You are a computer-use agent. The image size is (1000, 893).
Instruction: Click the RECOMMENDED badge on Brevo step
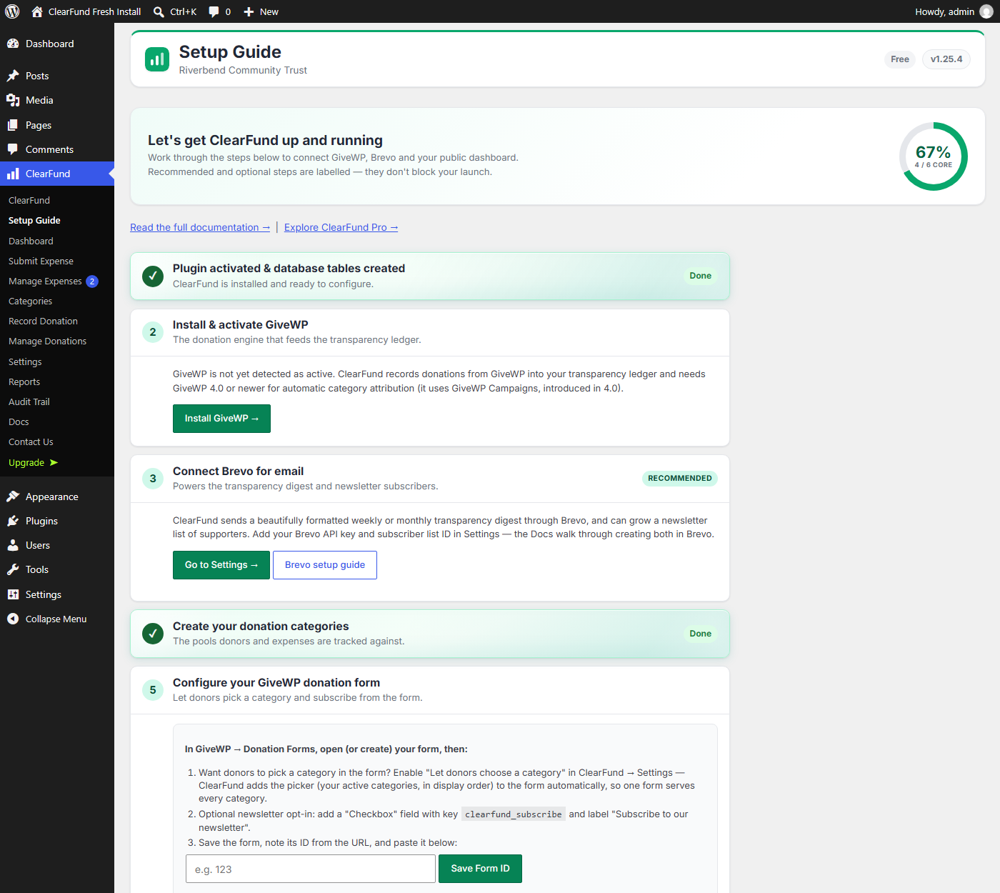point(680,479)
